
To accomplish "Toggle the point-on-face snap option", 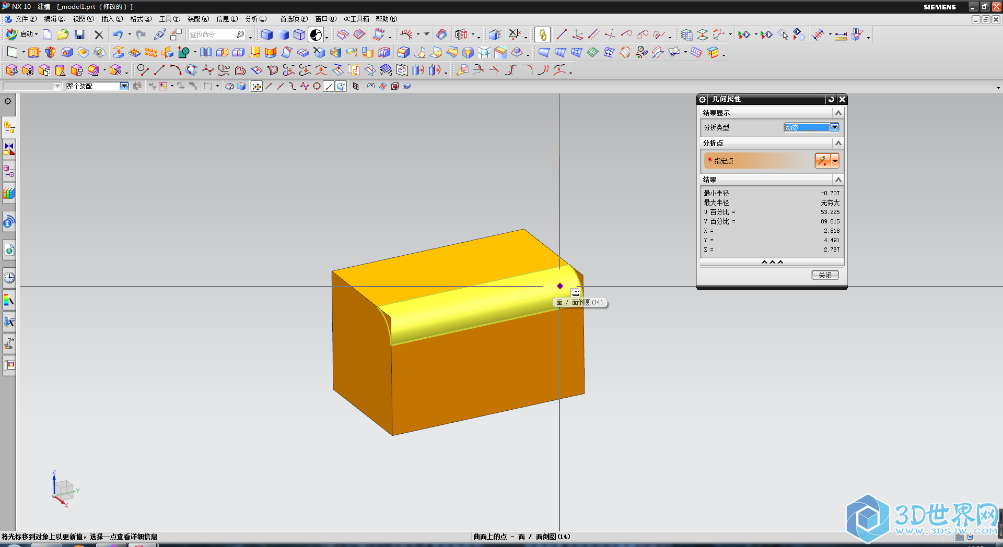I will click(341, 87).
